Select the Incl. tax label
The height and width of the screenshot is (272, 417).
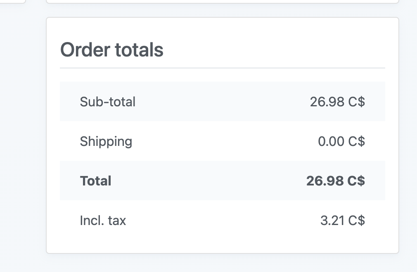(103, 220)
